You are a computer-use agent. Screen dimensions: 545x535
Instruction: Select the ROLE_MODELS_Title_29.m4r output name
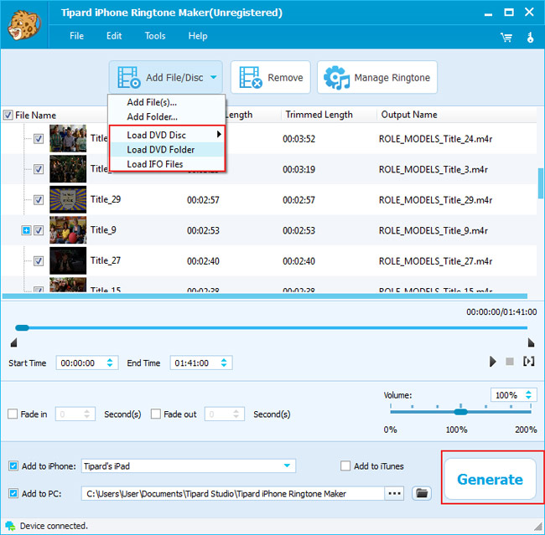pyautogui.click(x=435, y=200)
